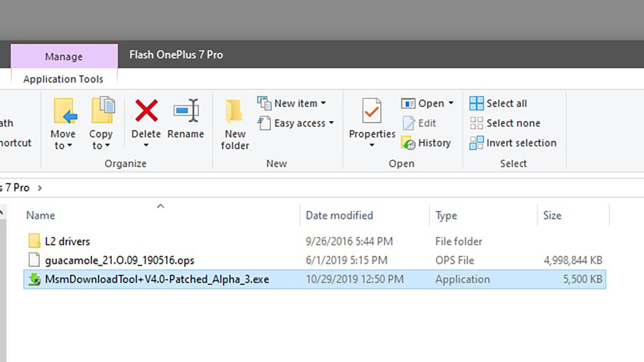This screenshot has width=644, height=362.
Task: Click the Name column sort arrow
Action: [x=159, y=205]
